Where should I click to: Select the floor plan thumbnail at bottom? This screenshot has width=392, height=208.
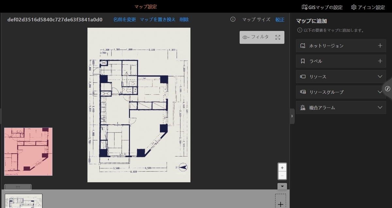[24, 201]
